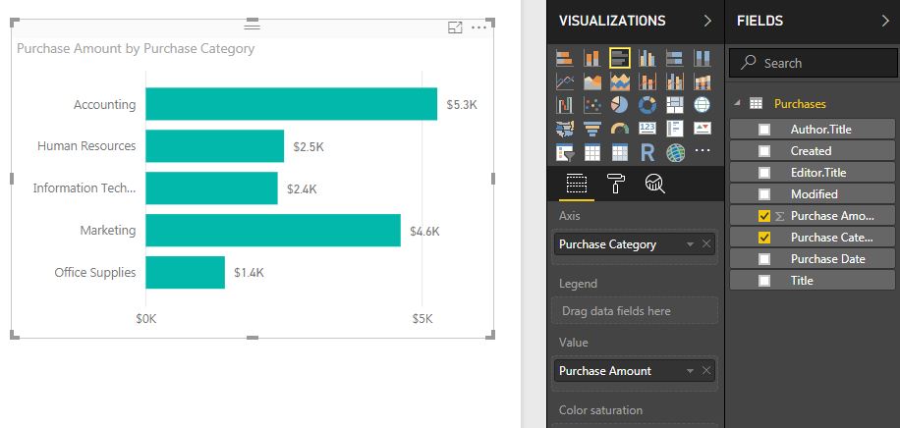The height and width of the screenshot is (428, 900).
Task: Open the Purchase Category axis dropdown arrow
Action: 691,244
